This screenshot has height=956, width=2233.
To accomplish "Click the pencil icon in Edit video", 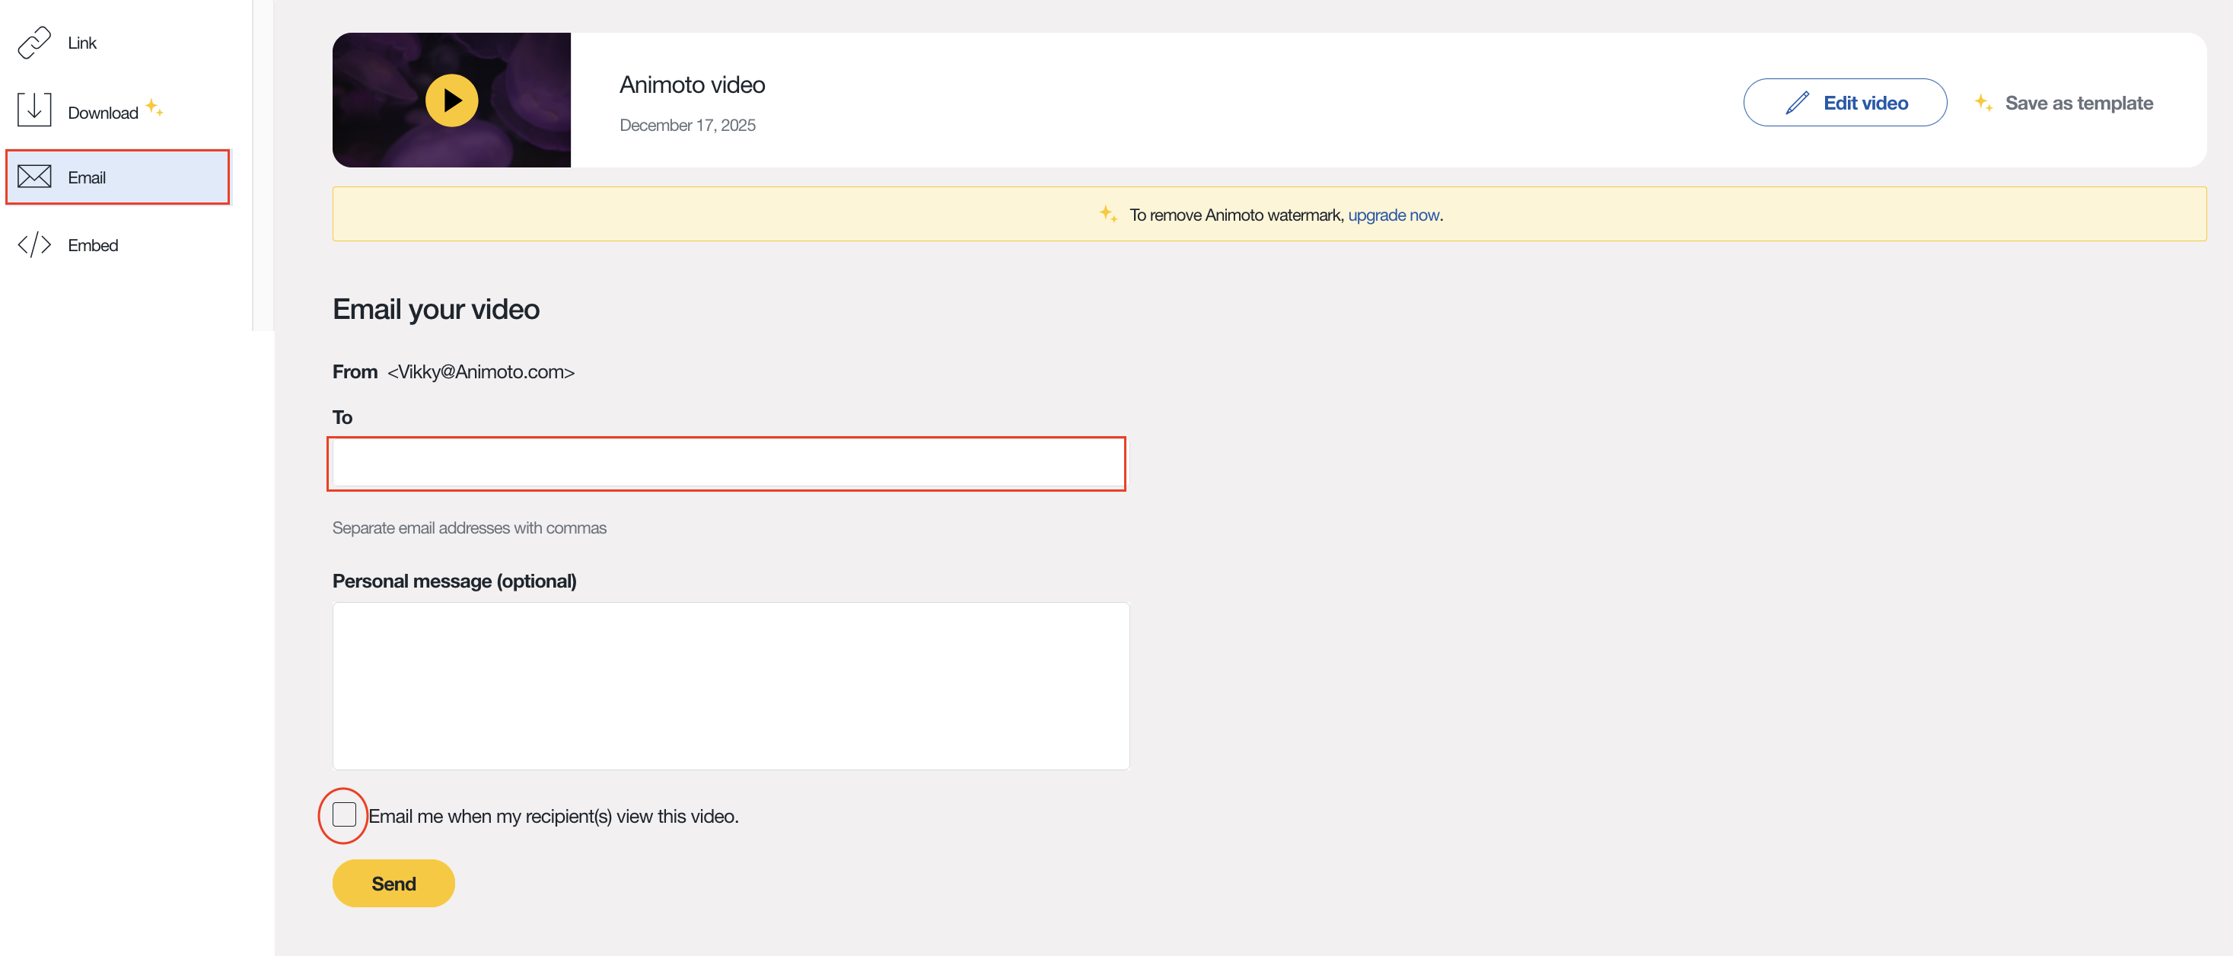I will click(x=1797, y=104).
